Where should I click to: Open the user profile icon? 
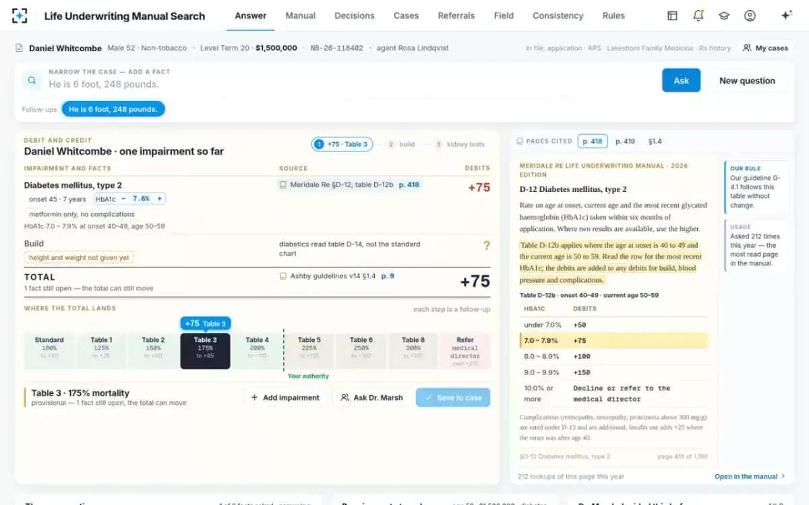point(750,15)
